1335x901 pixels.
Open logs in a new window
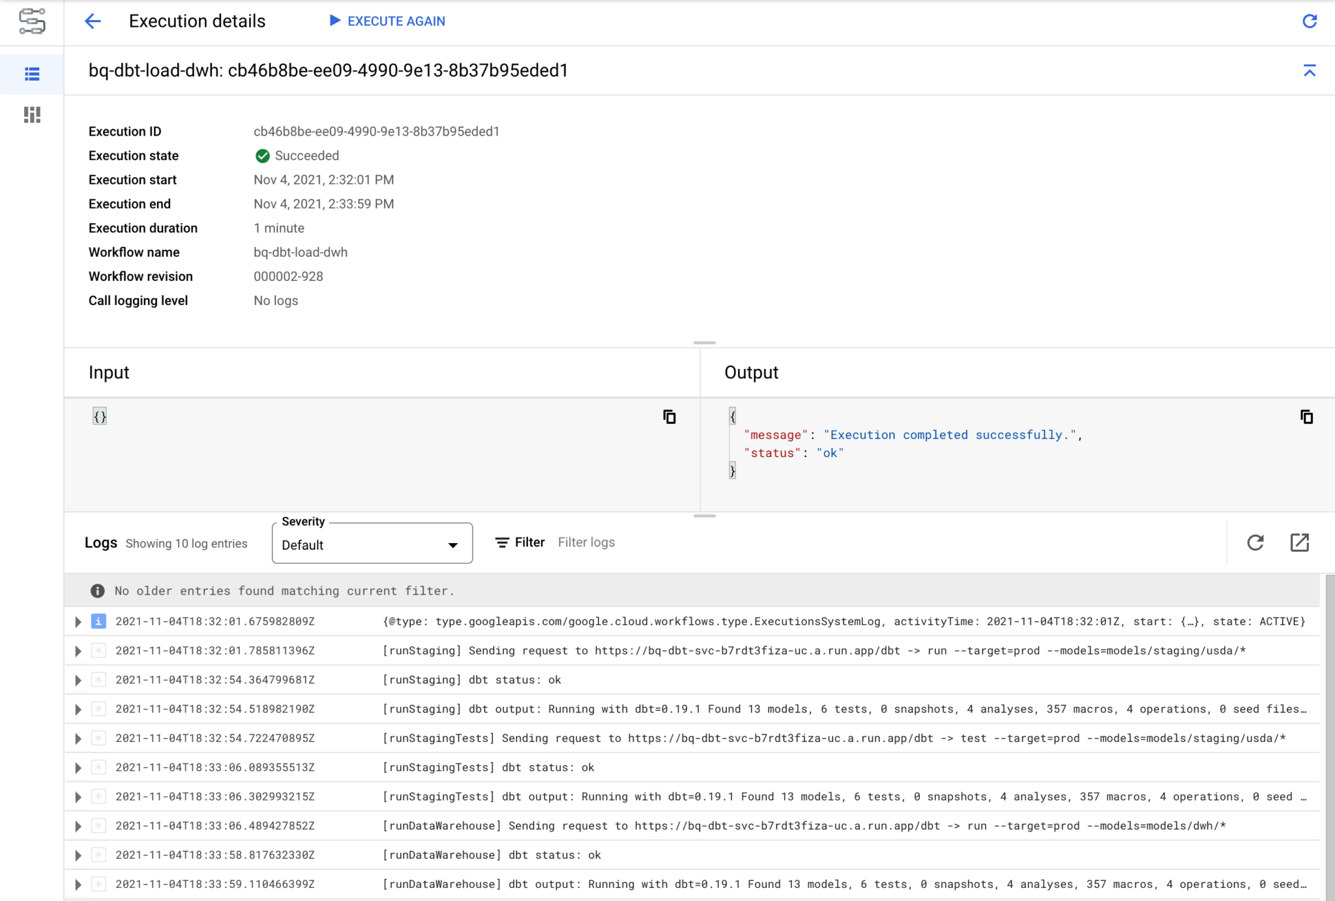coord(1299,542)
